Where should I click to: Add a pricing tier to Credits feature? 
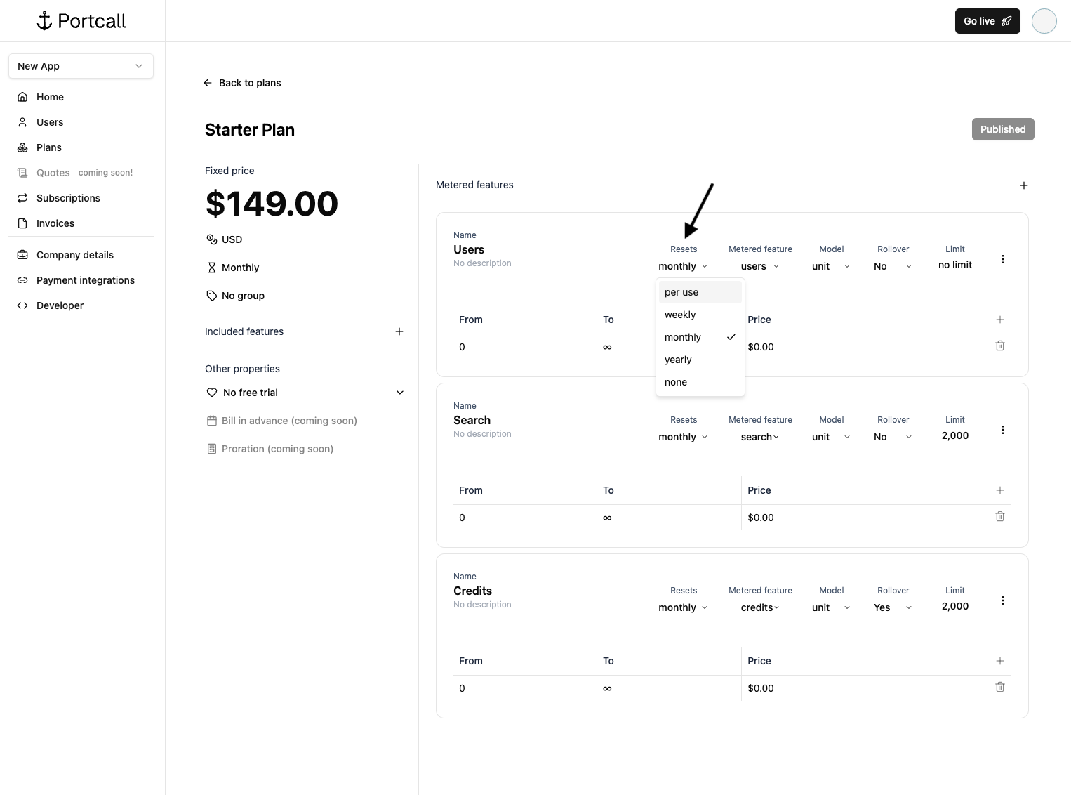999,661
